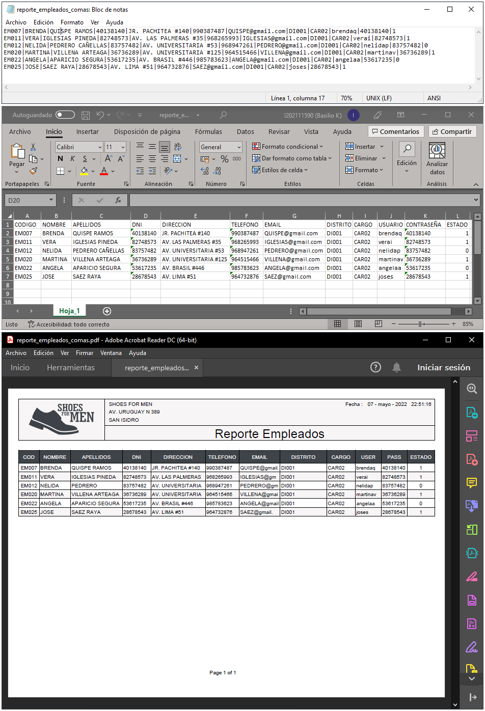
Task: Click Iniciar sesión in Acrobat
Action: (x=444, y=368)
